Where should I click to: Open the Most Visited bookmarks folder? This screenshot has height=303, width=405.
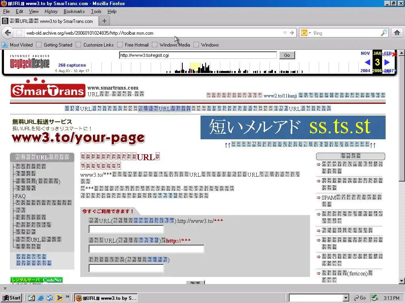coord(17,45)
